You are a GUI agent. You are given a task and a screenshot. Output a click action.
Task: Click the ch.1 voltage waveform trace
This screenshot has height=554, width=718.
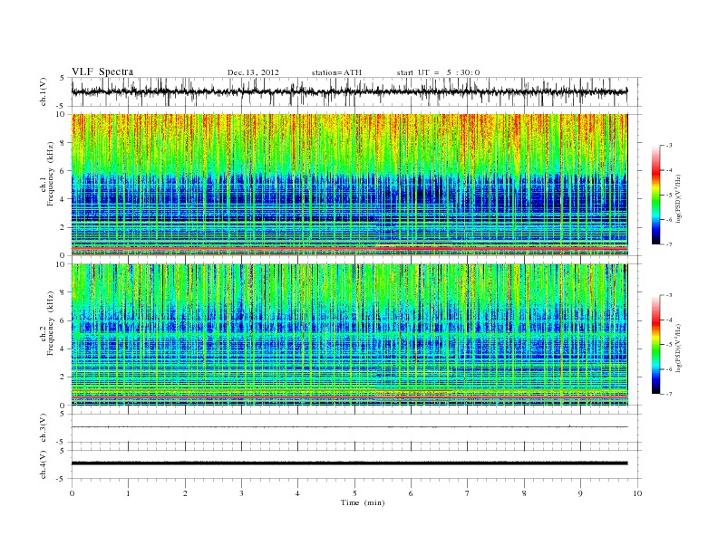coord(349,91)
